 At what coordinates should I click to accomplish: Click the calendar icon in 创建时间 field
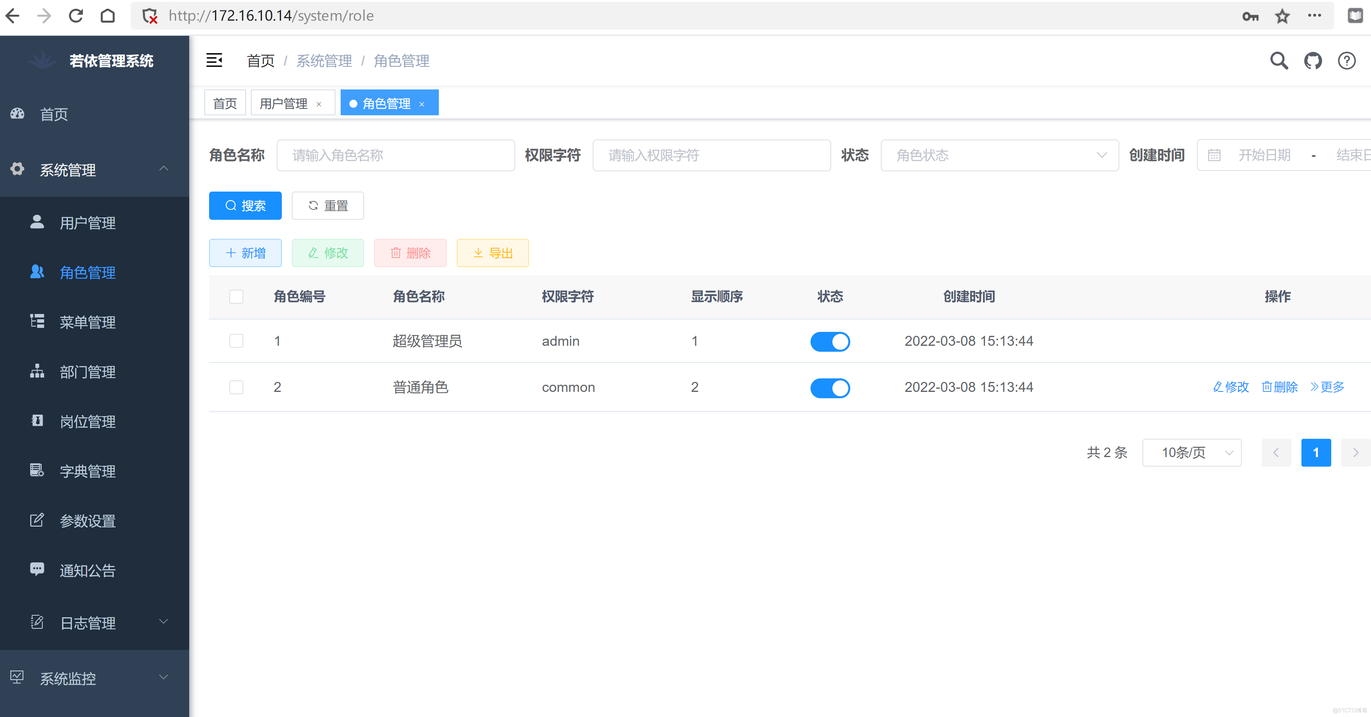click(x=1214, y=155)
